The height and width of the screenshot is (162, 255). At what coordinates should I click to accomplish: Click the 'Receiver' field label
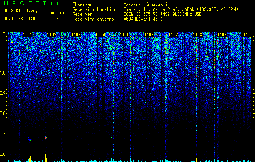point(82,14)
